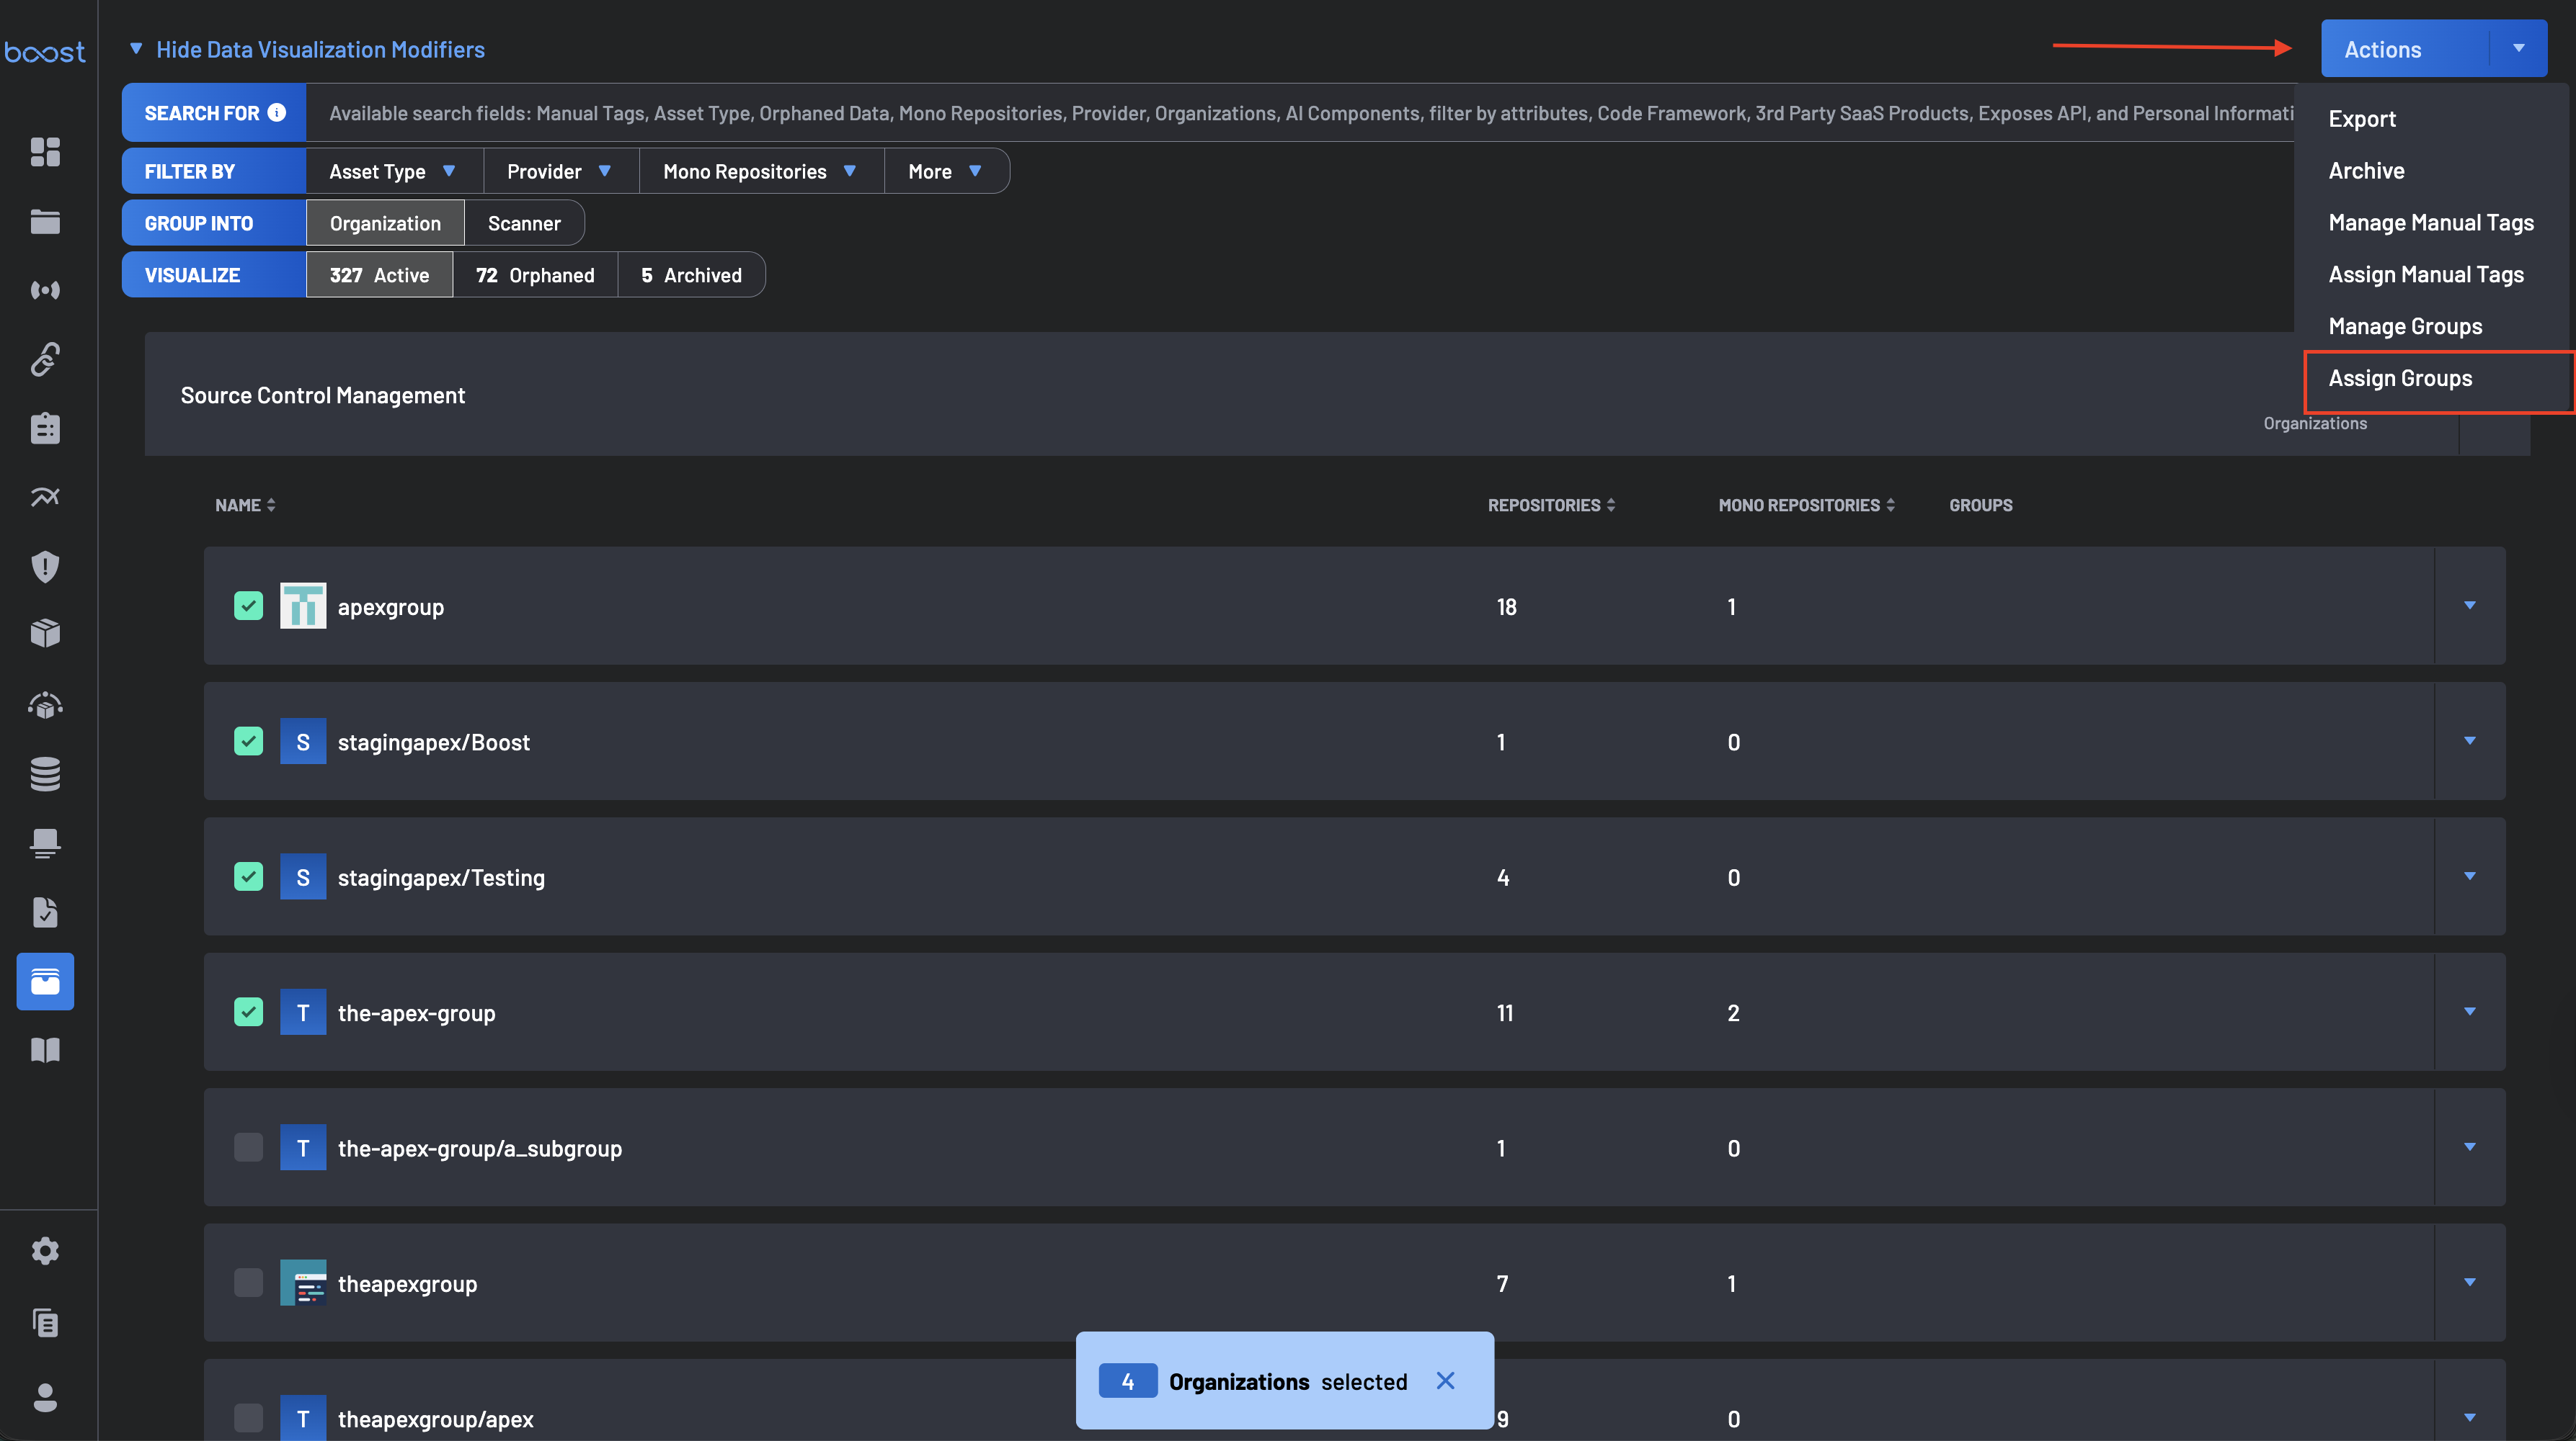Open the dashboard grid icon in sidebar
This screenshot has width=2576, height=1441.
click(45, 152)
